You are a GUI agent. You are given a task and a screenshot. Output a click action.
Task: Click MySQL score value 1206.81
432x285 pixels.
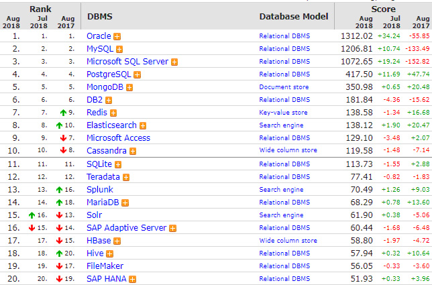pos(357,49)
